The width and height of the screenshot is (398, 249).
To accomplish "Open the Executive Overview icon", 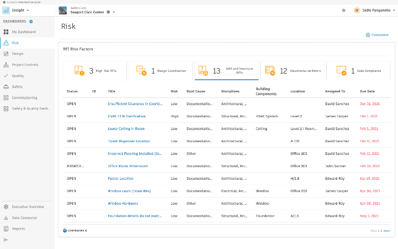I will 6,206.
